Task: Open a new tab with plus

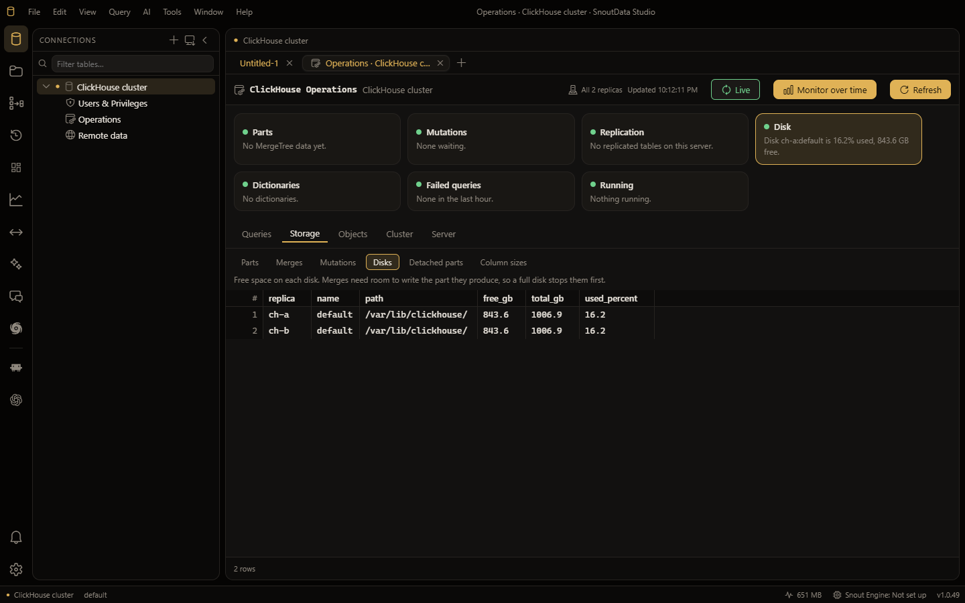Action: [461, 63]
